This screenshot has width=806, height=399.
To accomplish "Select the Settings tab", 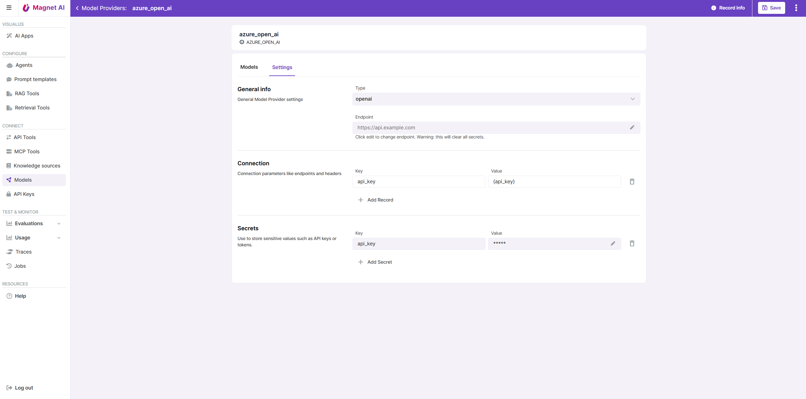I will click(x=282, y=67).
